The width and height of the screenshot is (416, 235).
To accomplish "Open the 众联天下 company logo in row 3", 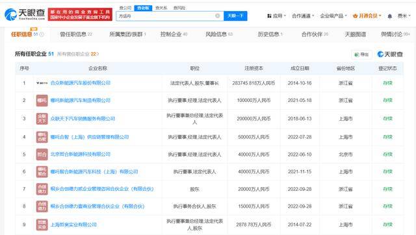I will (42, 119).
